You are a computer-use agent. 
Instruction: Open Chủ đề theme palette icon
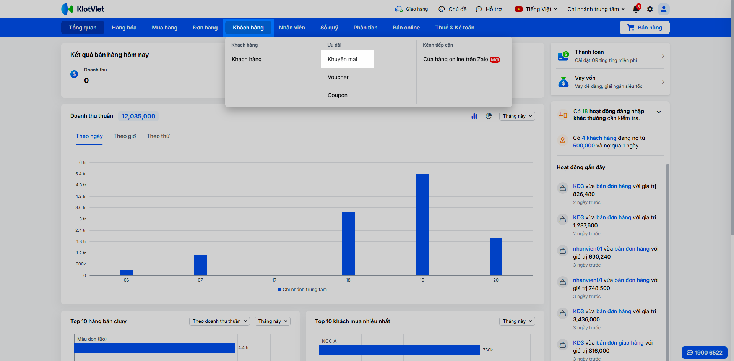point(442,9)
